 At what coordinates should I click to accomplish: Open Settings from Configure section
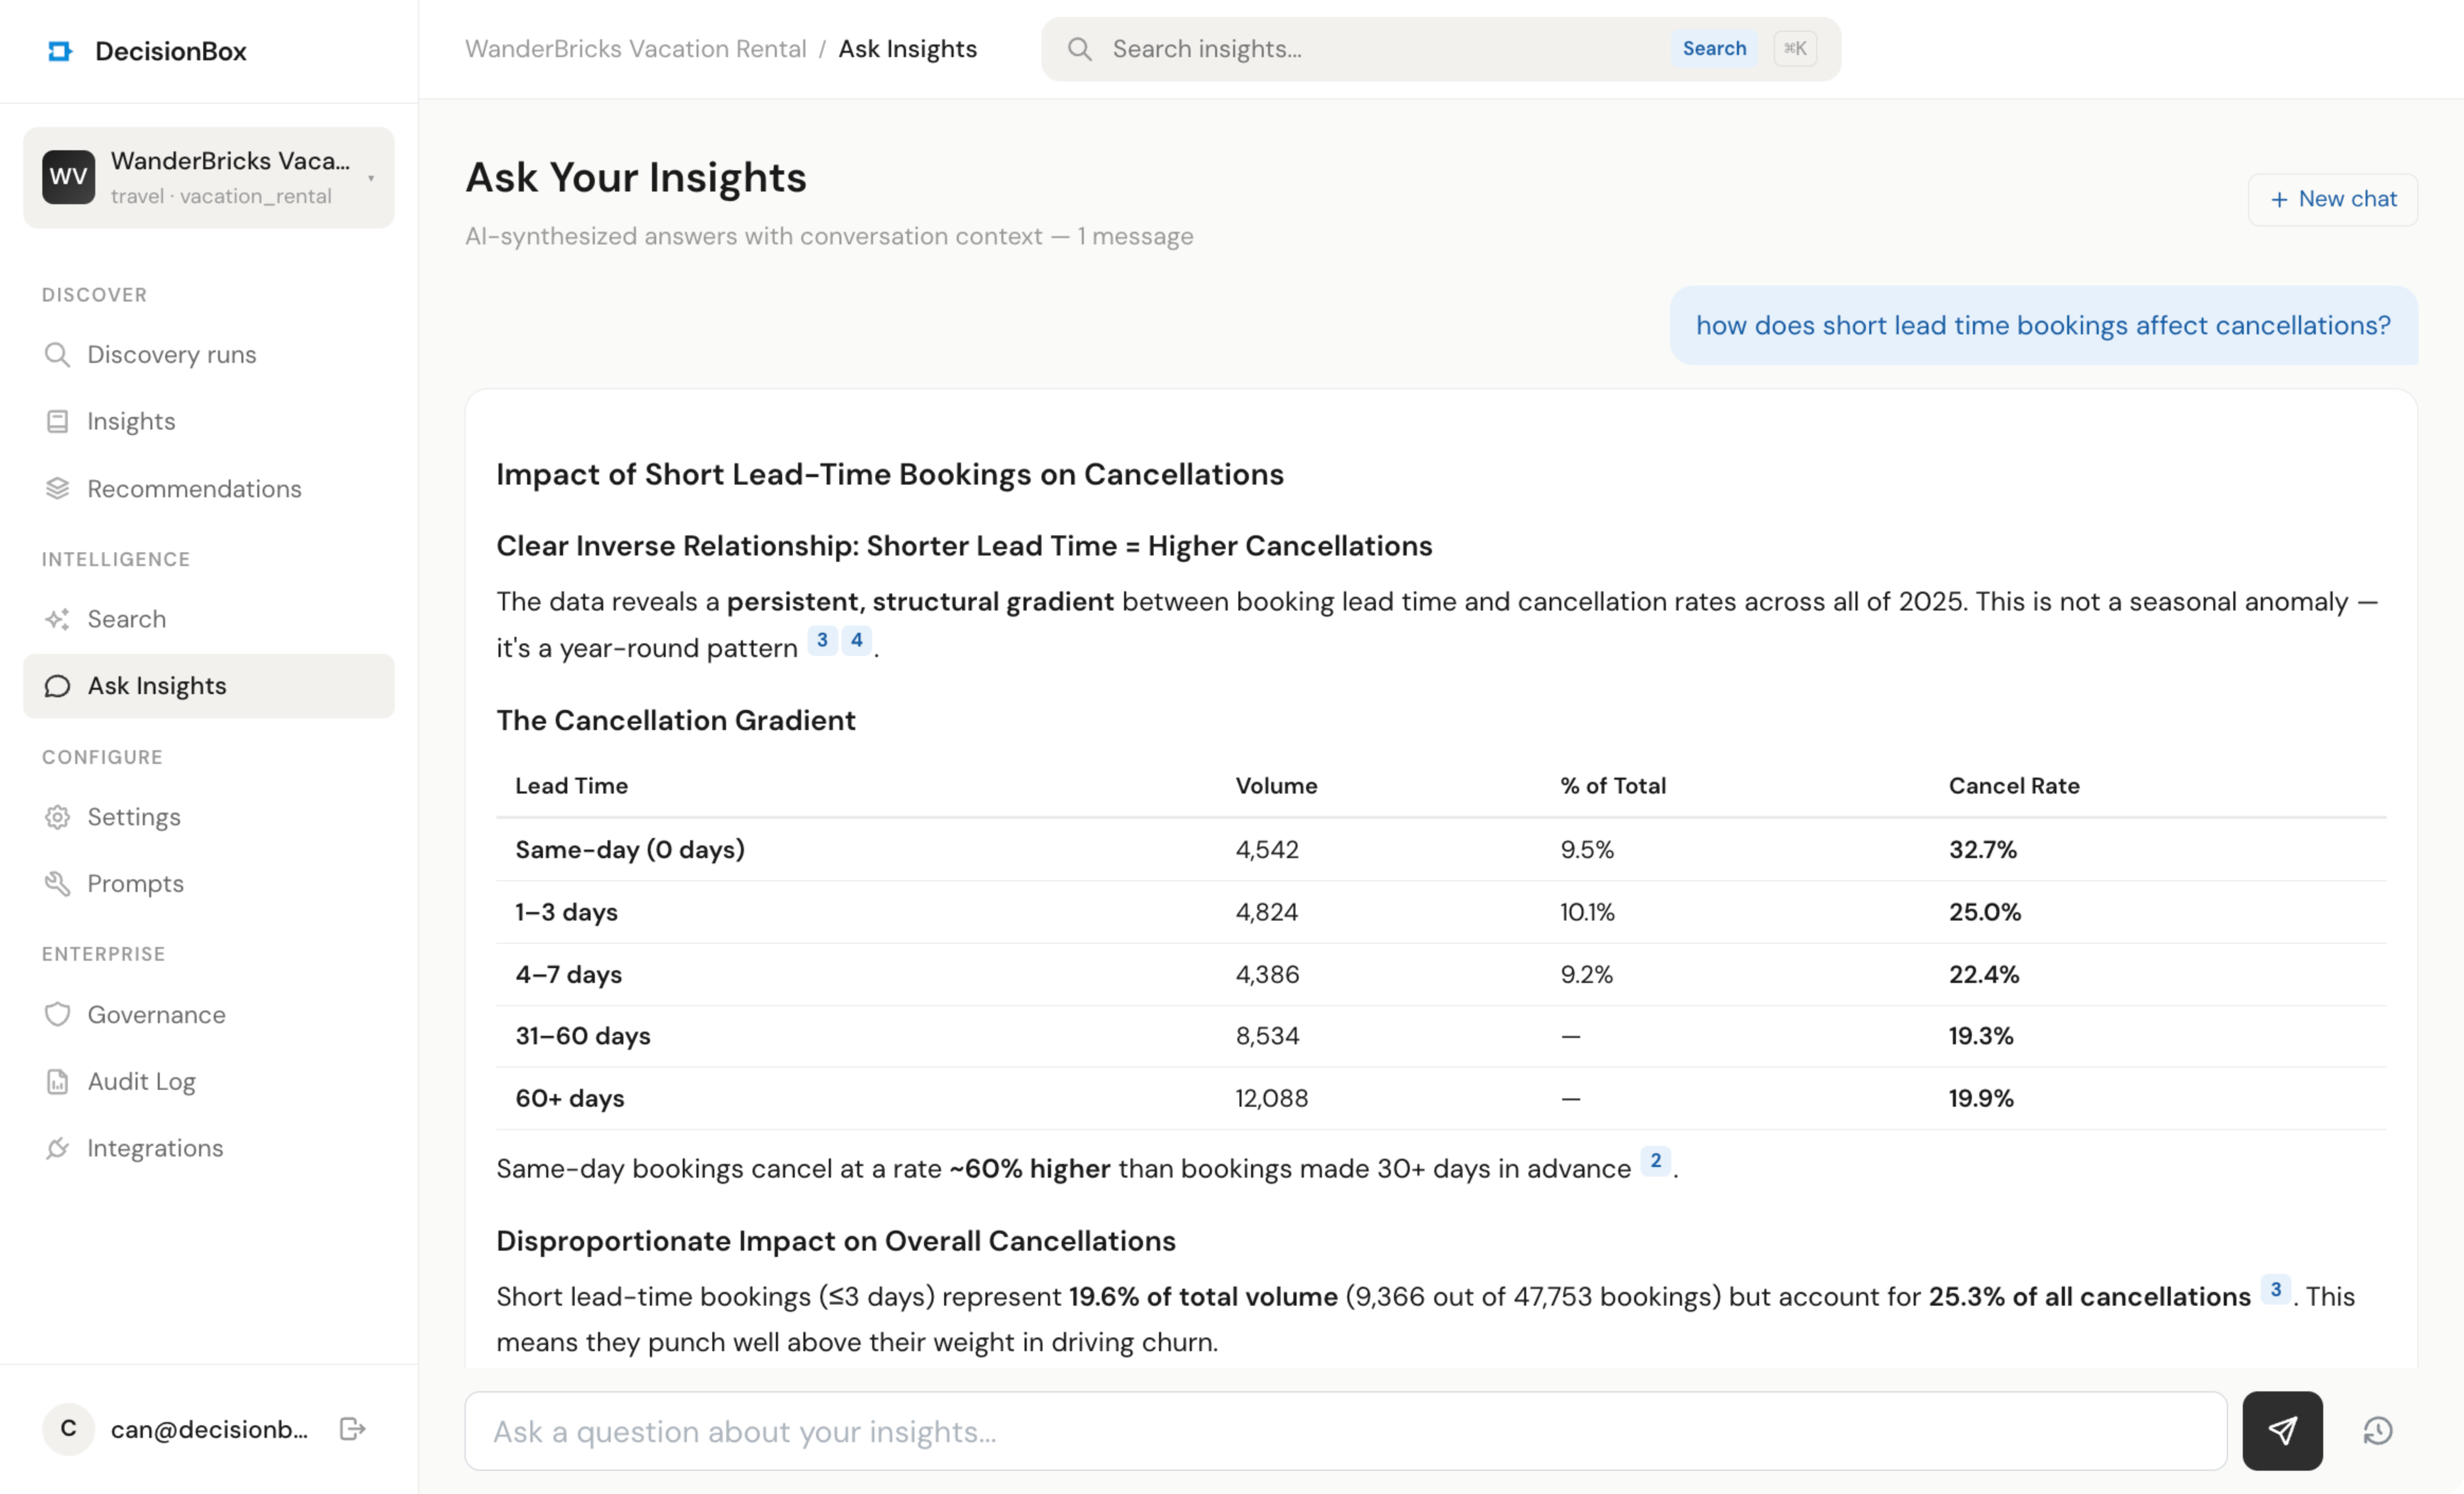(x=133, y=817)
